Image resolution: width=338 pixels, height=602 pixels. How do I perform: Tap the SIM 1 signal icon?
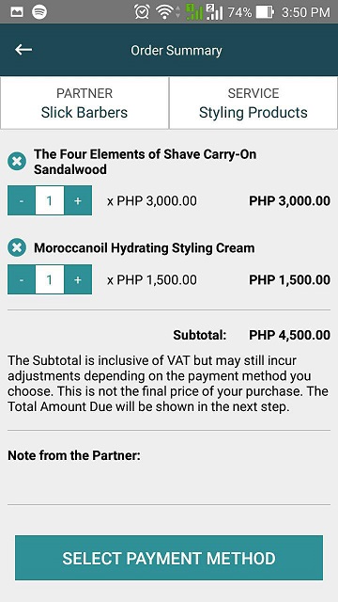[194, 12]
